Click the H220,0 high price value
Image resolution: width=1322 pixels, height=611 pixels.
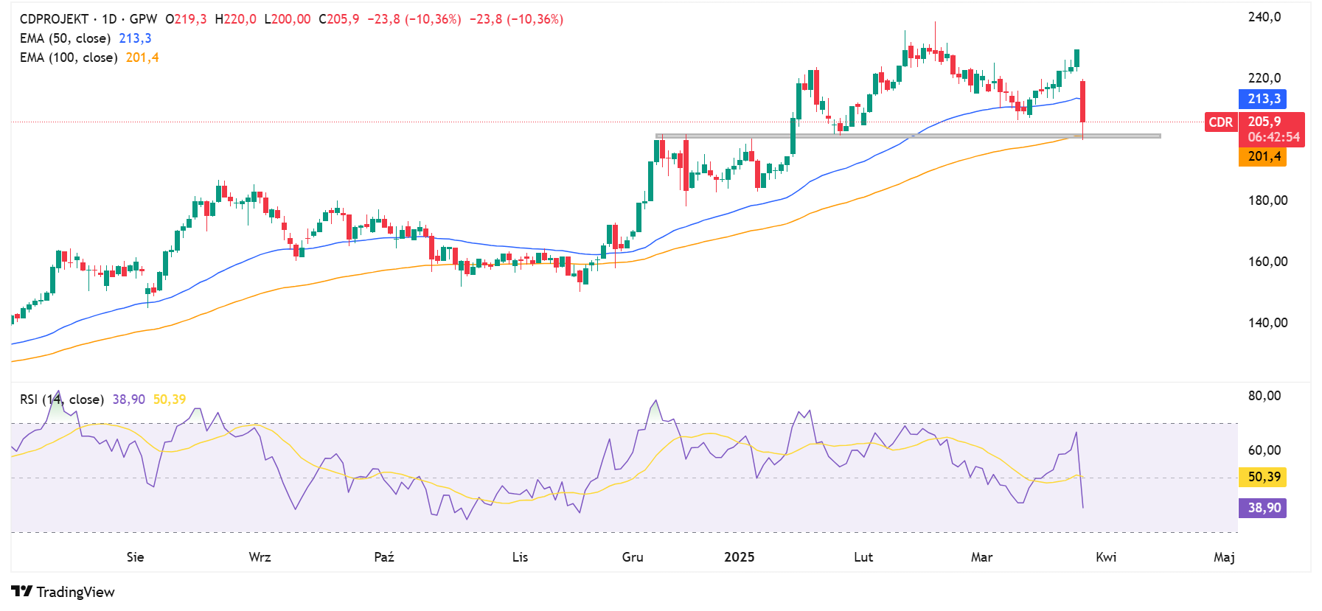235,19
